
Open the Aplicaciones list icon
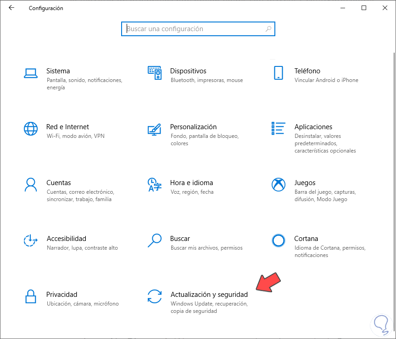coord(279,128)
